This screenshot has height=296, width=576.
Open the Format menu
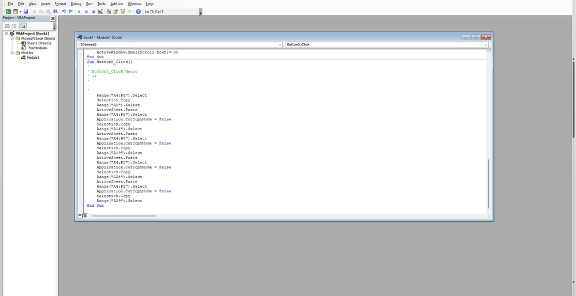(60, 4)
